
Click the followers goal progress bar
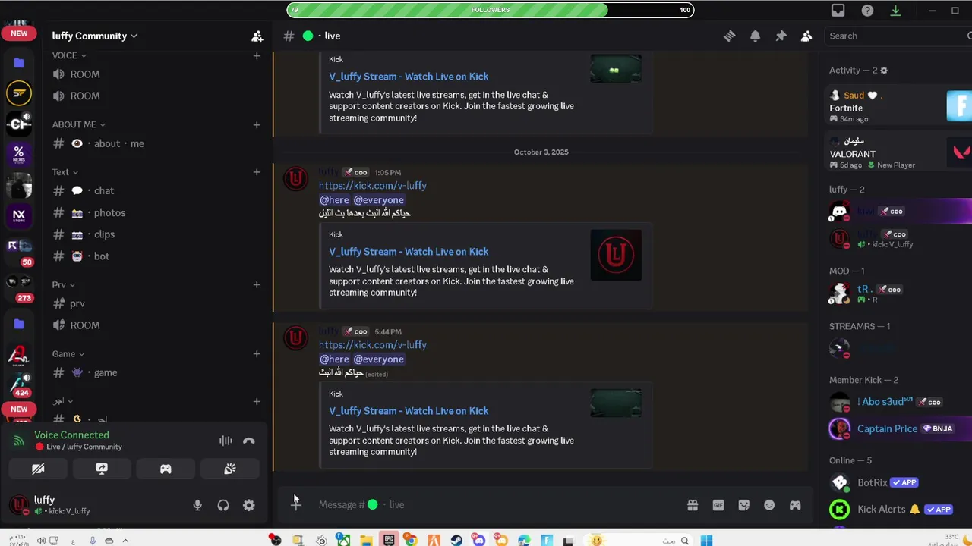pyautogui.click(x=491, y=10)
